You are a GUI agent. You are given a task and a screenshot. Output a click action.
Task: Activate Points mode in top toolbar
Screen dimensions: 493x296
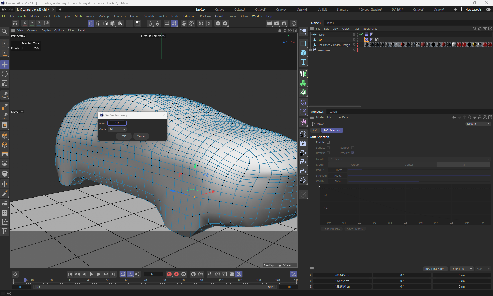(91, 23)
